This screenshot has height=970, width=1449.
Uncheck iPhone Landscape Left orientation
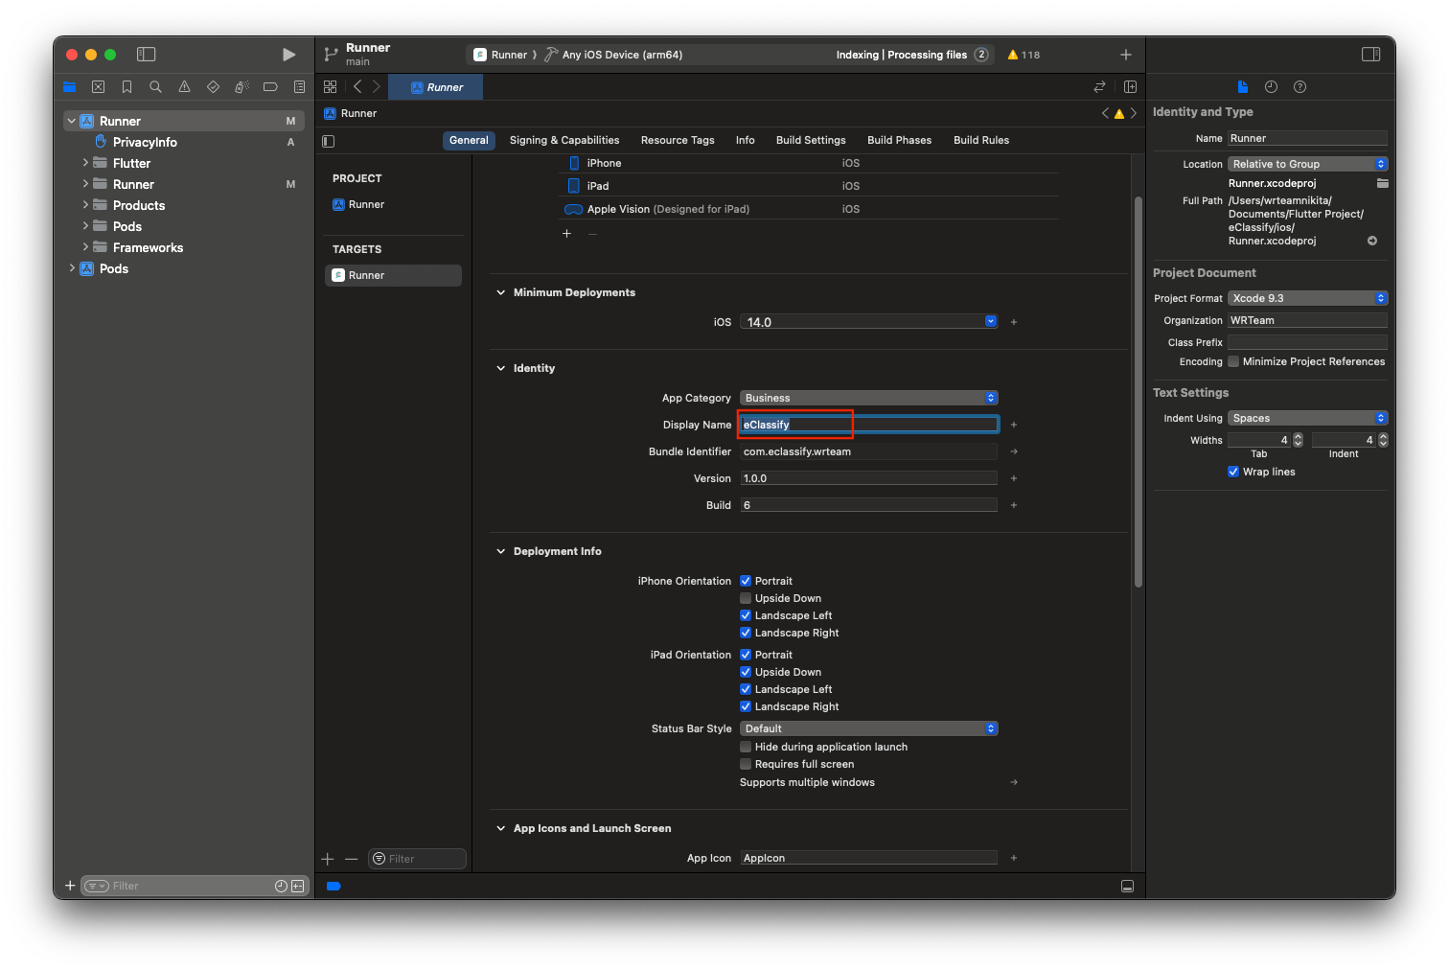(x=746, y=615)
